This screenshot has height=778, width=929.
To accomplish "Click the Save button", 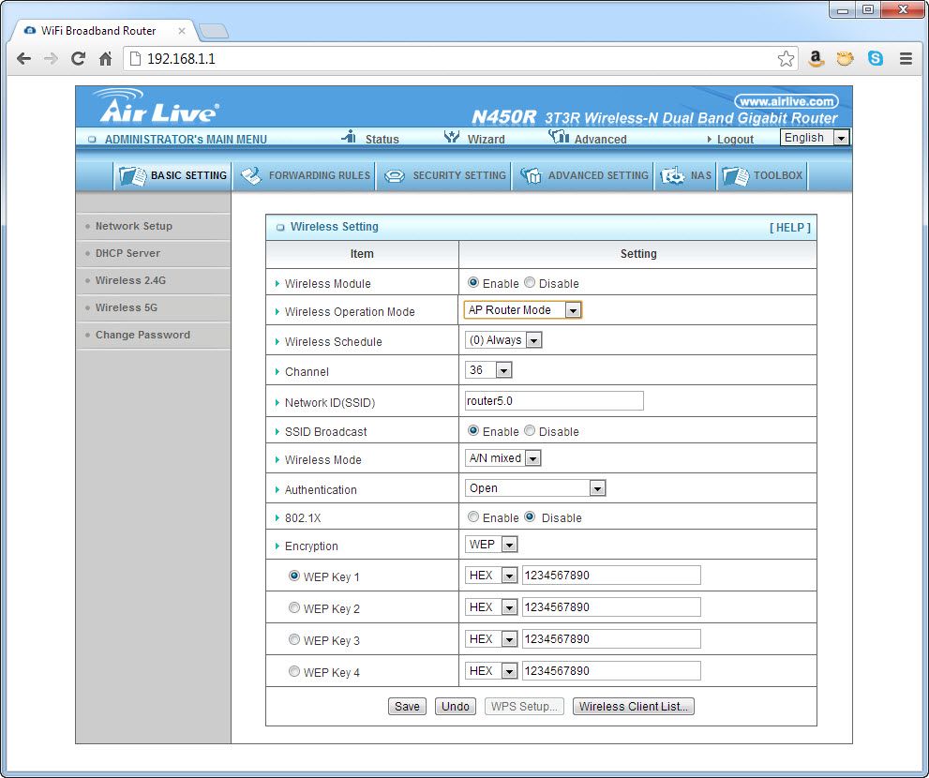I will point(407,706).
